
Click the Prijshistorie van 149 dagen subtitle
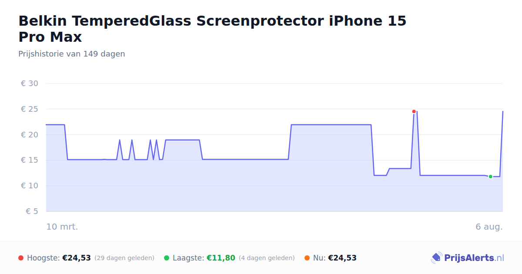click(72, 54)
